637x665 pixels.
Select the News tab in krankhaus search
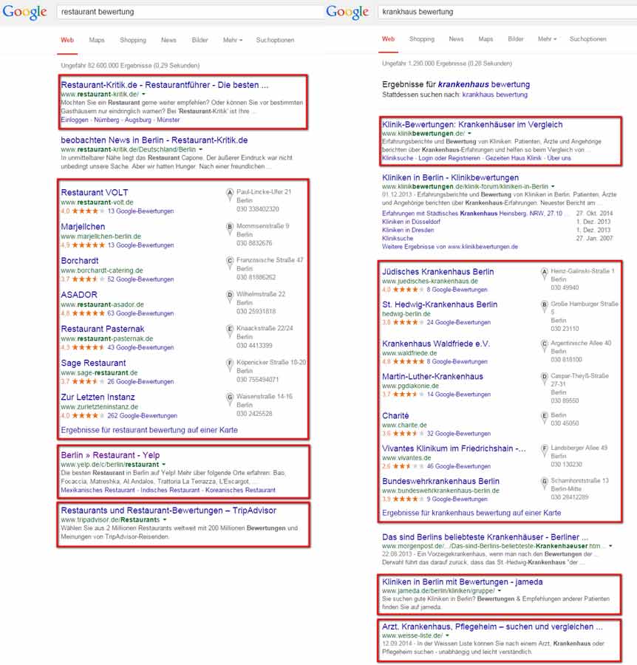(457, 39)
